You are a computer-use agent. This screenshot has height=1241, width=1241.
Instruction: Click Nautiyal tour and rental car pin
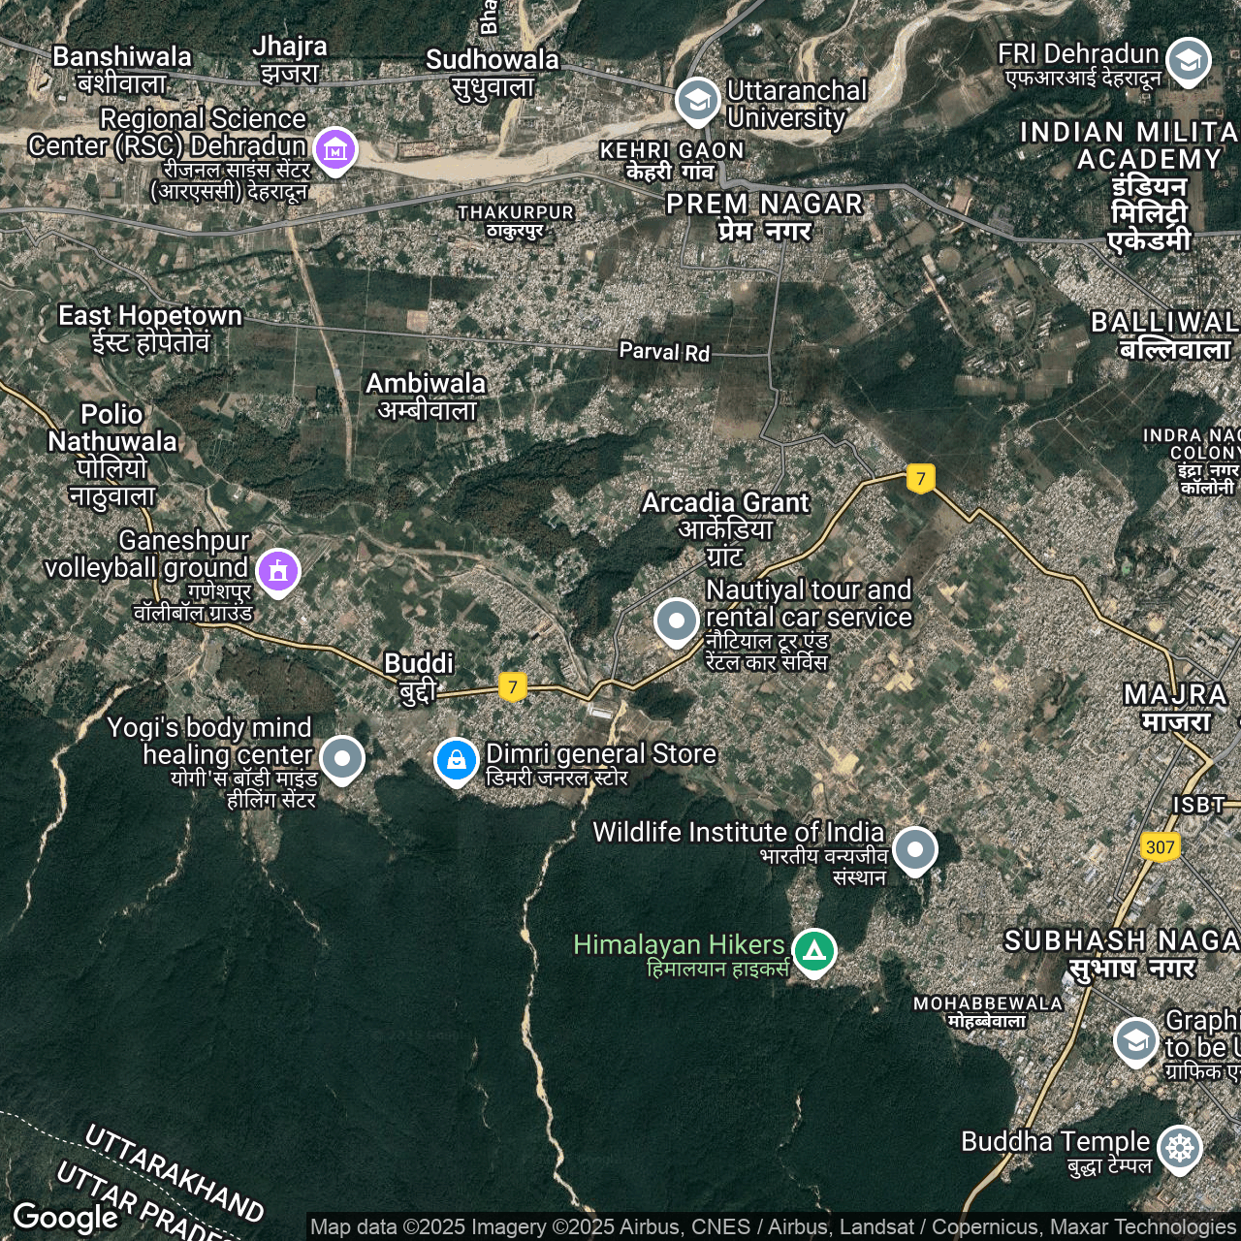676,620
